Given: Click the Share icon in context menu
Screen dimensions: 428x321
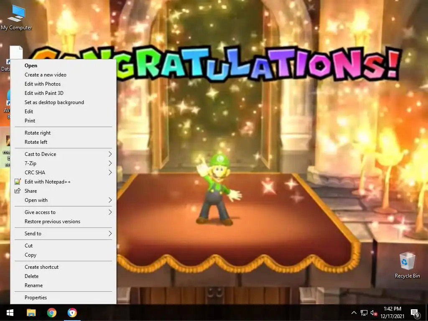Looking at the screenshot, I should 18,191.
